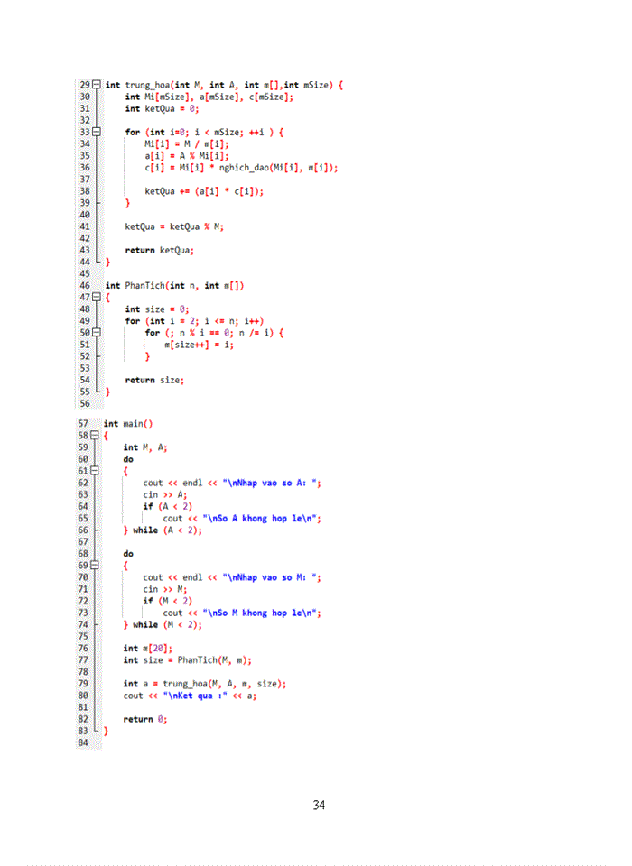Collapse the trung_hoa function fold marker
Image resolution: width=632 pixels, height=866 pixels.
(x=97, y=85)
